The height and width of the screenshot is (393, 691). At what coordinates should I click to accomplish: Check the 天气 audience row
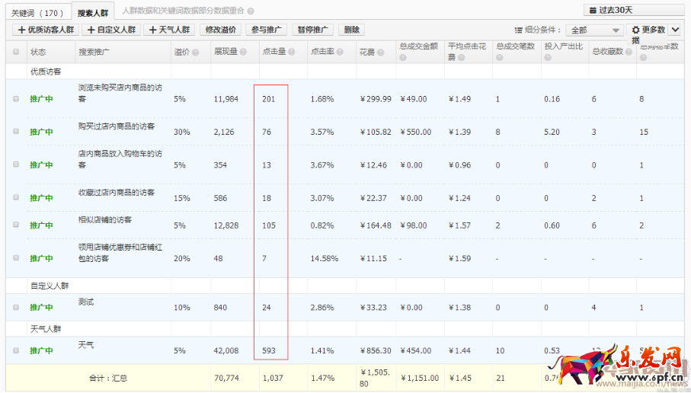point(16,350)
